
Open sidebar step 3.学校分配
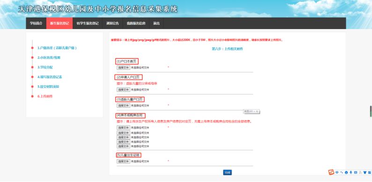pyautogui.click(x=45, y=68)
